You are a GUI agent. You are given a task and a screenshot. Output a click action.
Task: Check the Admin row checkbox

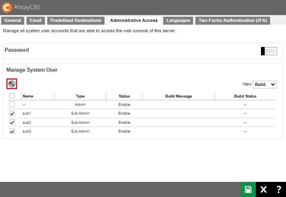pyautogui.click(x=12, y=104)
